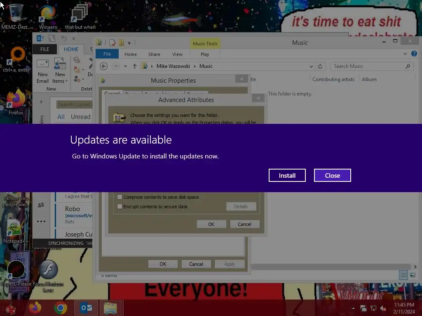
Task: Click explorer Forward navigation arrow
Action: click(x=115, y=66)
